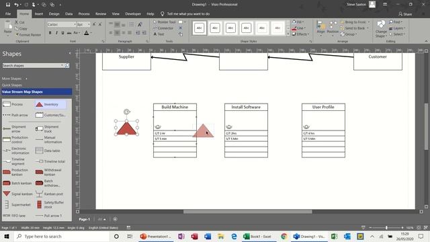Image resolution: width=430 pixels, height=242 pixels.
Task: Open the Select menu
Action: pos(397,34)
